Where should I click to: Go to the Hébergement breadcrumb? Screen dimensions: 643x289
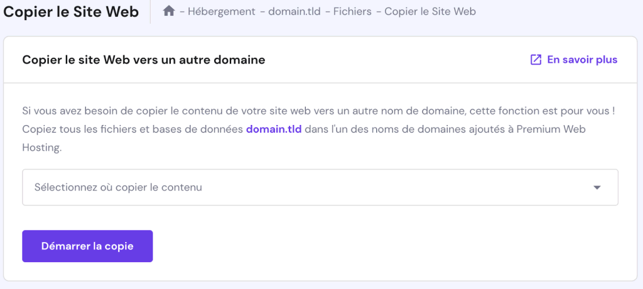(x=221, y=11)
